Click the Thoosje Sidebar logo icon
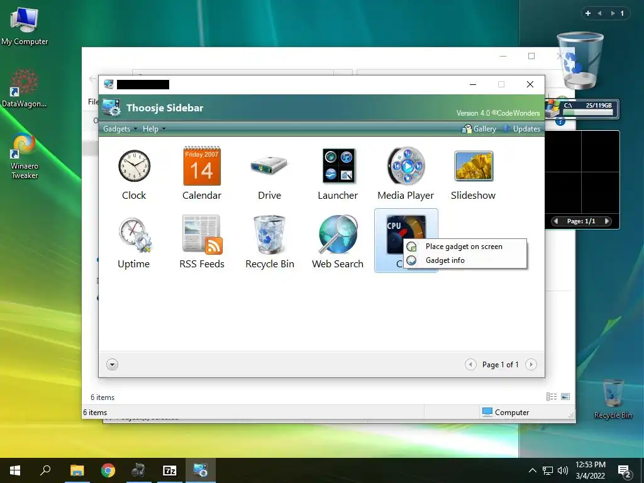Viewport: 644px width, 483px height. [111, 108]
